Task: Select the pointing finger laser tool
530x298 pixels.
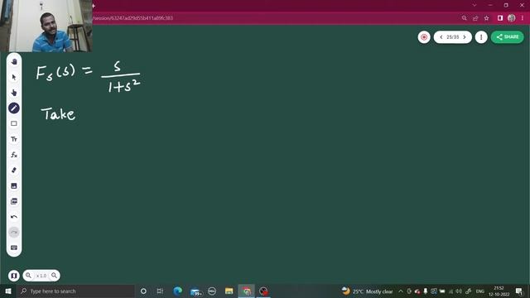Action: [x=14, y=93]
